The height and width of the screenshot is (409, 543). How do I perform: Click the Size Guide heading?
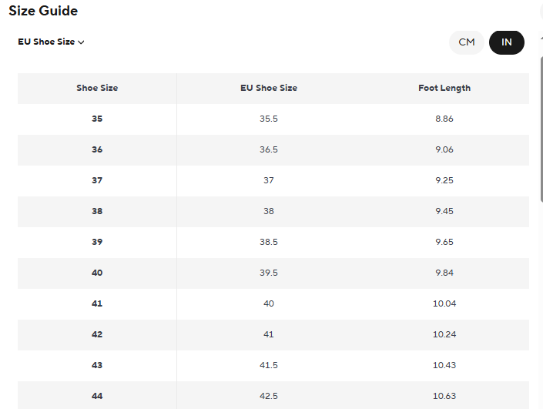43,11
